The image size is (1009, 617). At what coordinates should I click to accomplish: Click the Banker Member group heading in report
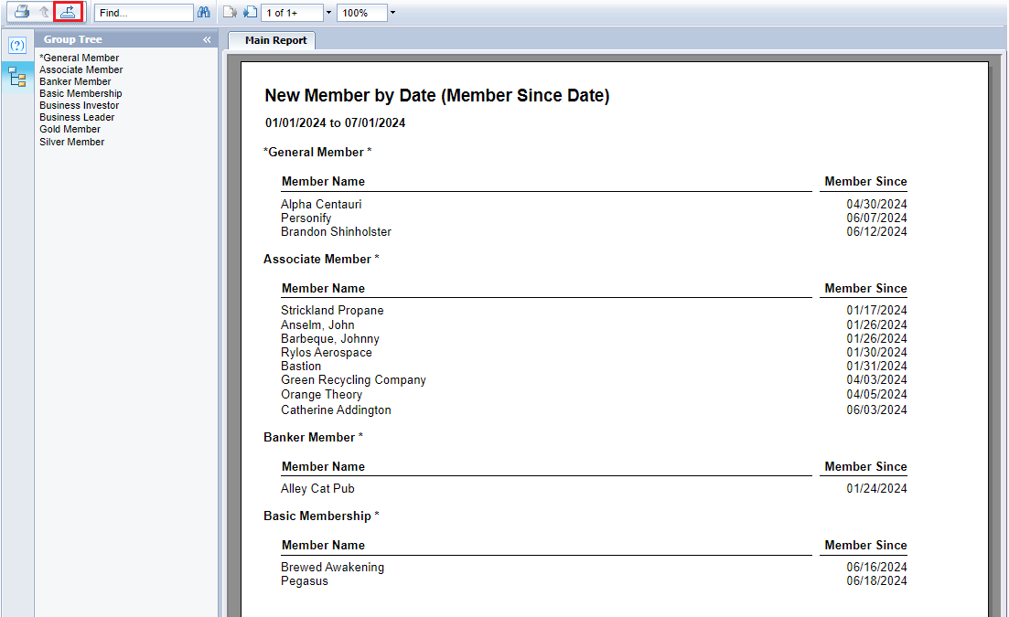313,437
